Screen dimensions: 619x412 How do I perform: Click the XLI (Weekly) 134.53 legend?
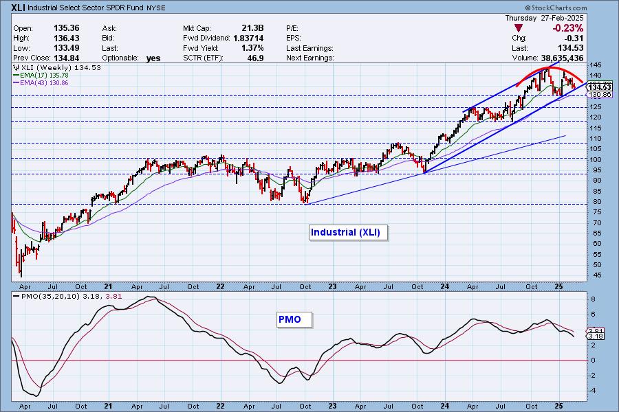tap(57, 67)
